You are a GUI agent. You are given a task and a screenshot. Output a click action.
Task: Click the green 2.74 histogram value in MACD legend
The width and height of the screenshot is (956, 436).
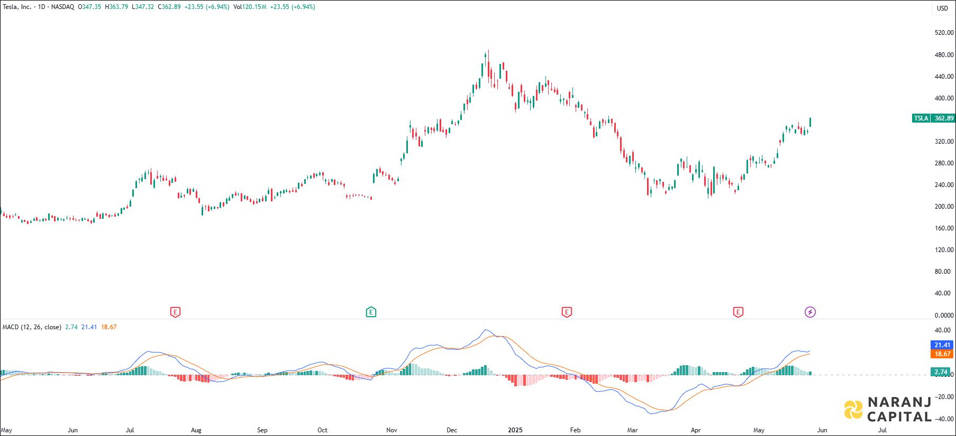tap(71, 327)
